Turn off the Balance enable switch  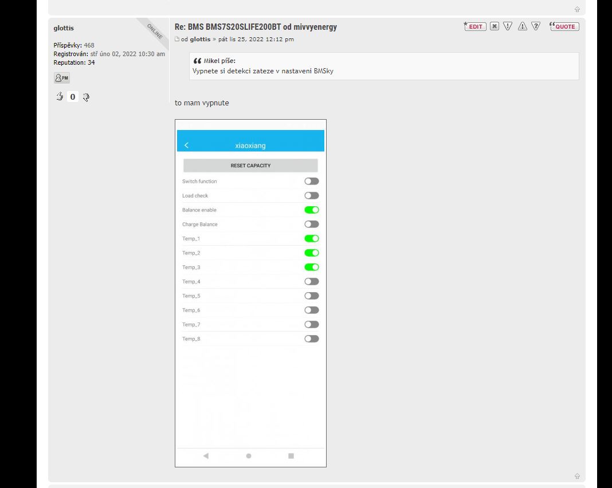pos(311,210)
